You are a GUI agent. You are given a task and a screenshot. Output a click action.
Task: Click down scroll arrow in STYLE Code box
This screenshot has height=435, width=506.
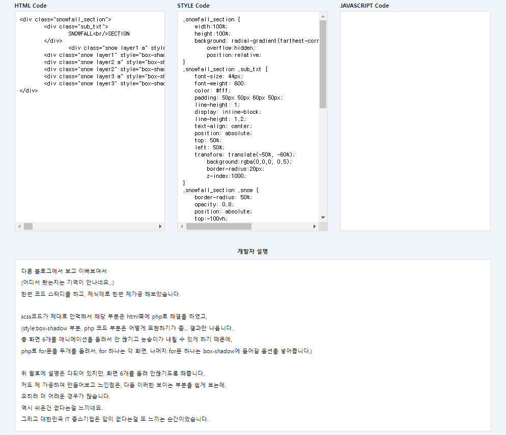pyautogui.click(x=323, y=218)
